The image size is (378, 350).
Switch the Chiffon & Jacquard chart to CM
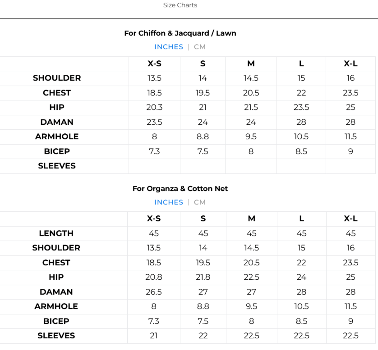point(200,47)
